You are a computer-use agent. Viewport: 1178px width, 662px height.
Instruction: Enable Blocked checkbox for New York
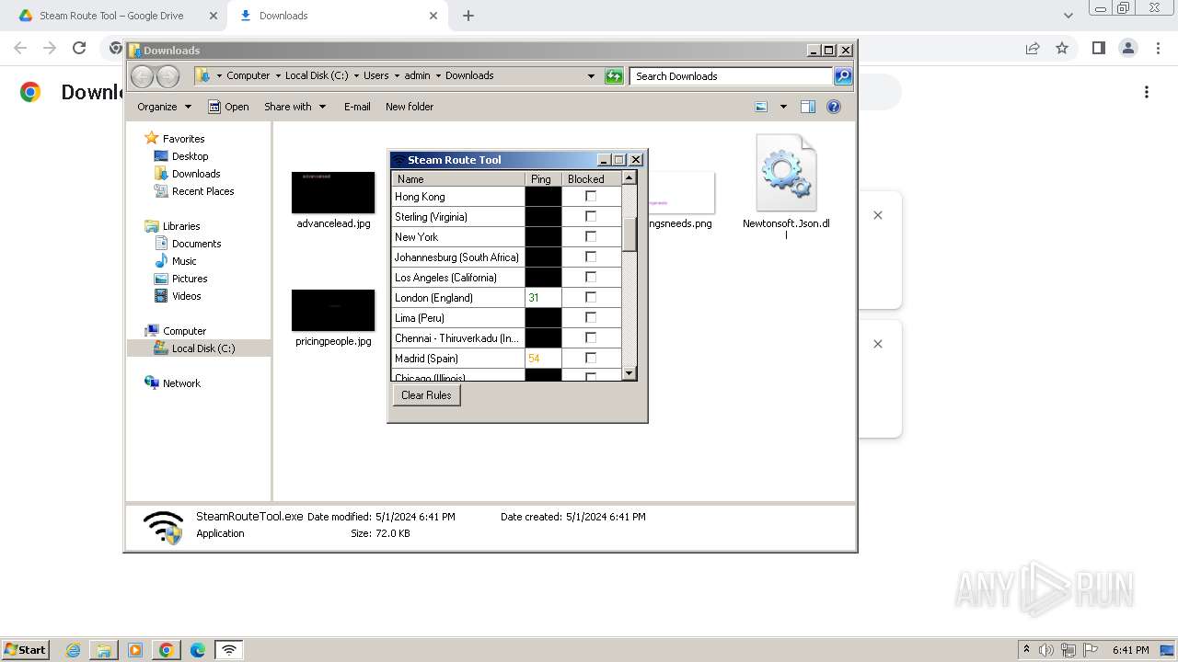click(x=591, y=236)
